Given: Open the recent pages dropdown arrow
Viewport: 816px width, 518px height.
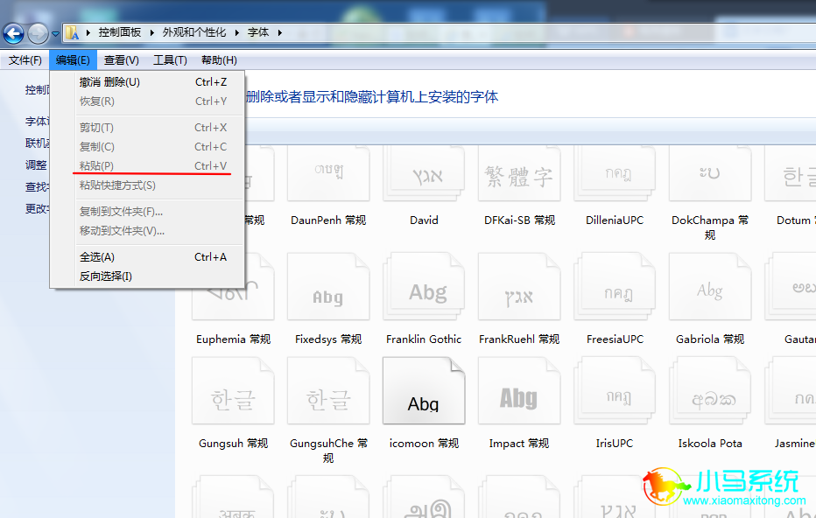Looking at the screenshot, I should (55, 34).
